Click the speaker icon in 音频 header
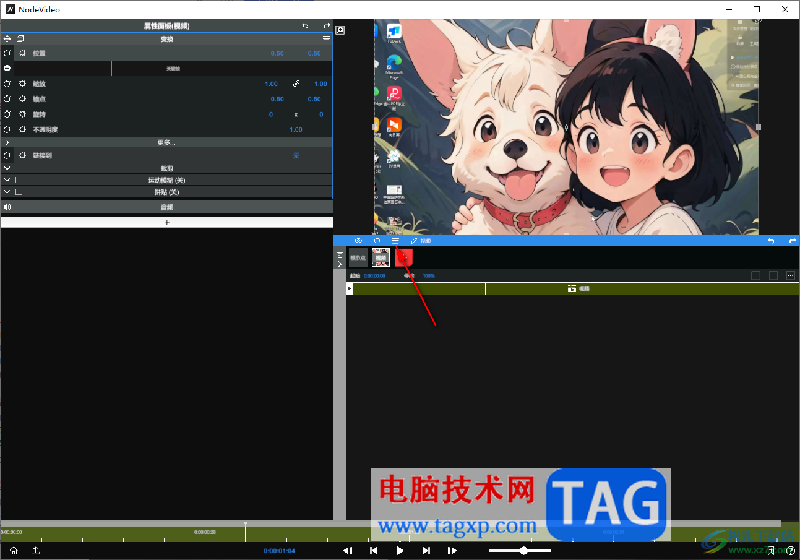Screen dimensions: 800x560 [x=7, y=207]
